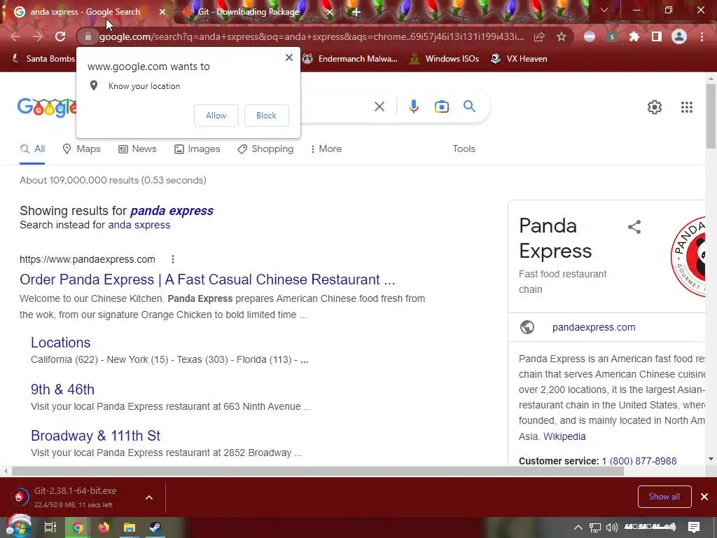The width and height of the screenshot is (717, 538).
Task: Expand options for Git-2.38.1-64-bit.exe download
Action: pos(149,497)
